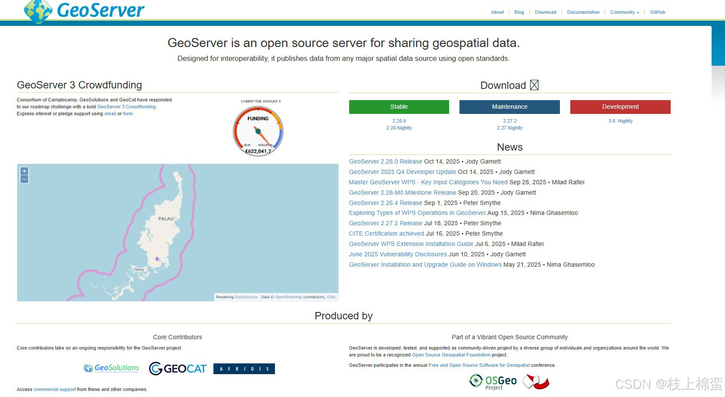Image resolution: width=725 pixels, height=397 pixels.
Task: Open GeoServer 2.28.0 Release news item
Action: tap(386, 161)
